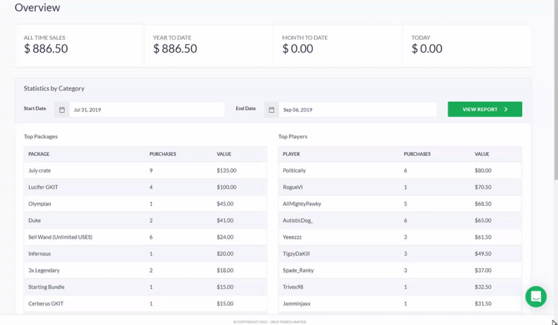
Task: Click the PLAYER column header
Action: click(291, 154)
